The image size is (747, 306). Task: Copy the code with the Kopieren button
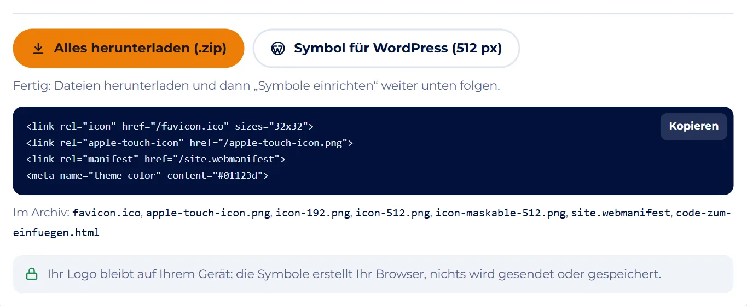[693, 126]
